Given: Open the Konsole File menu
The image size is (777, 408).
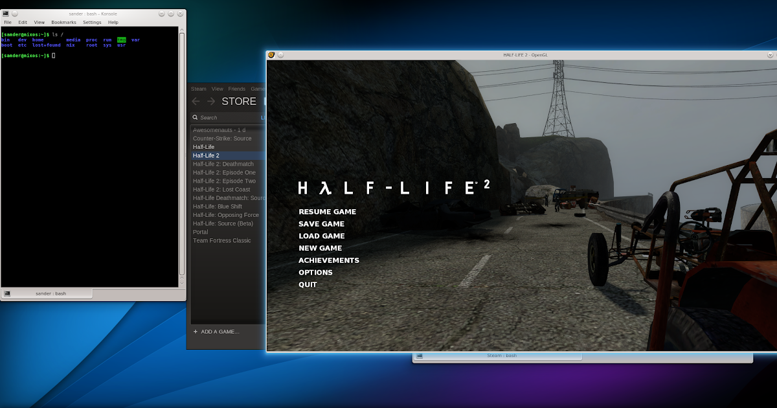Looking at the screenshot, I should pyautogui.click(x=8, y=22).
